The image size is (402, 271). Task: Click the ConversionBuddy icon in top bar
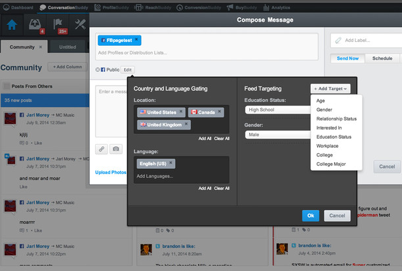tap(180, 8)
